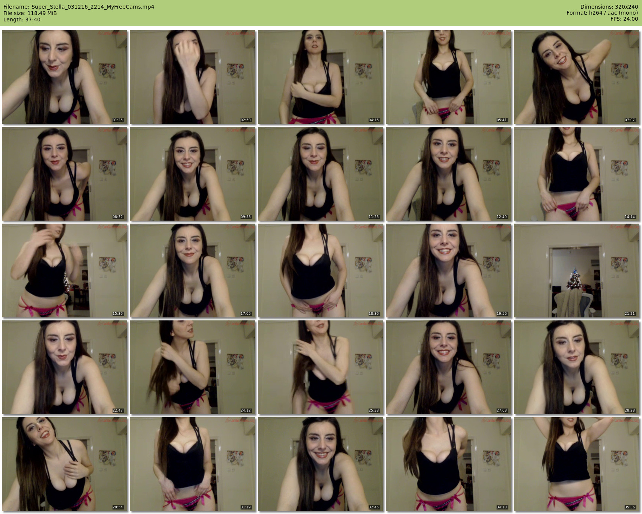Select the thumbnail marked 24:12
Viewport: 642px width, 514px height.
[x=193, y=367]
